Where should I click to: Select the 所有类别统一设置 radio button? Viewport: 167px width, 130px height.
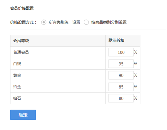click(x=44, y=22)
